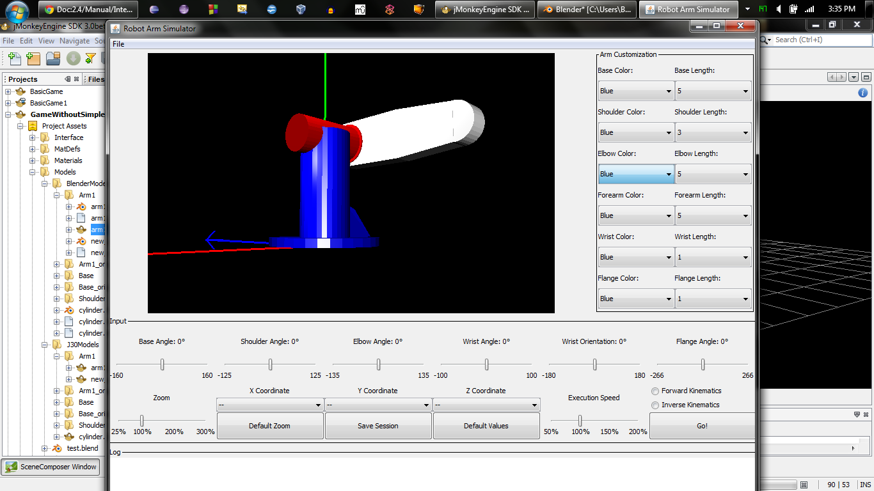Open the Base Length dropdown
The width and height of the screenshot is (874, 491).
[x=713, y=91]
